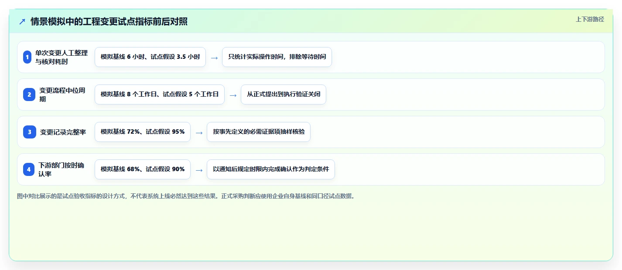This screenshot has width=622, height=270.
Task: Click the trend arrow icon beside the title
Action: (22, 22)
